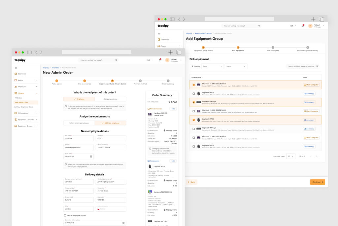
Task: Collapse the sidebar menu icon in New Admin Order window
Action: tap(16, 68)
